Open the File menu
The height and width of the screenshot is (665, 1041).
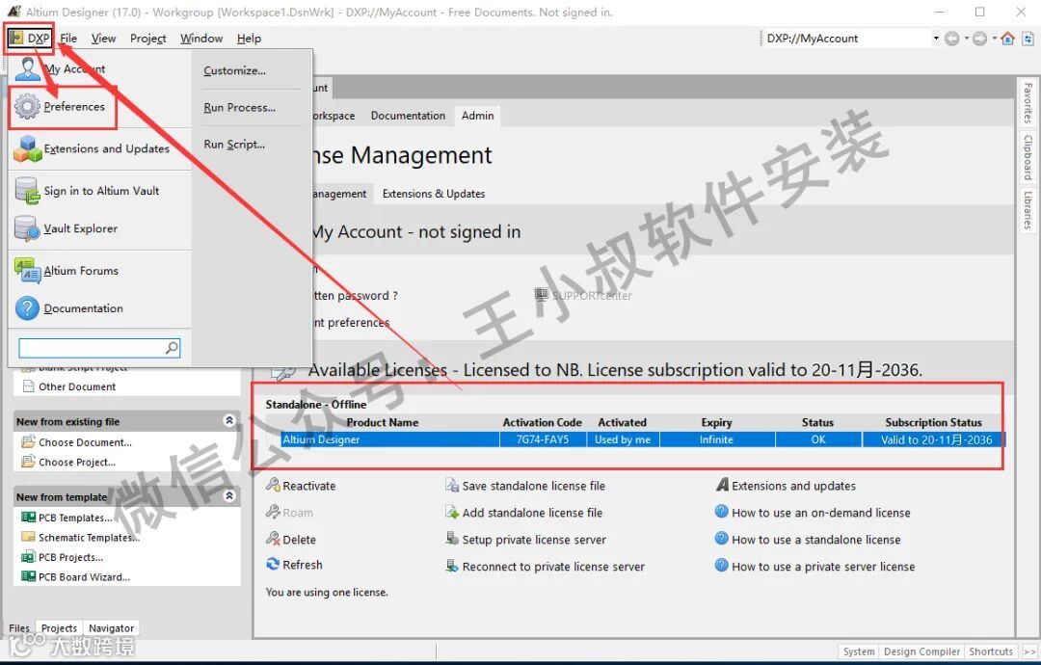68,39
